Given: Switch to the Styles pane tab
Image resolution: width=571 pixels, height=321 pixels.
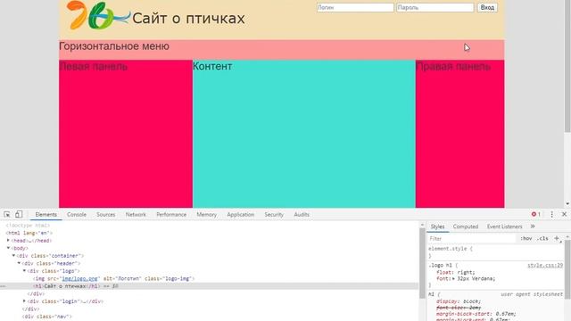Looking at the screenshot, I should [x=437, y=226].
